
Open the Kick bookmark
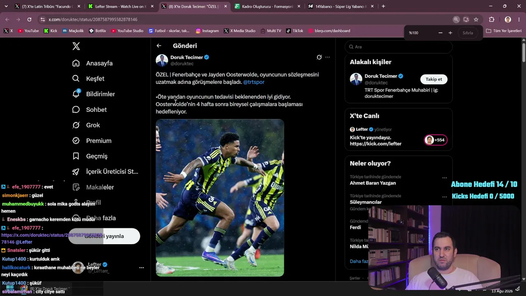click(x=51, y=31)
